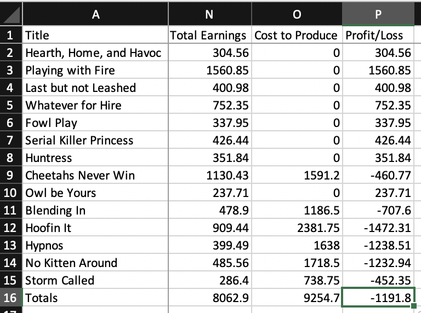The width and height of the screenshot is (421, 313).
Task: Click the loss value -1238.51
Action: 378,245
